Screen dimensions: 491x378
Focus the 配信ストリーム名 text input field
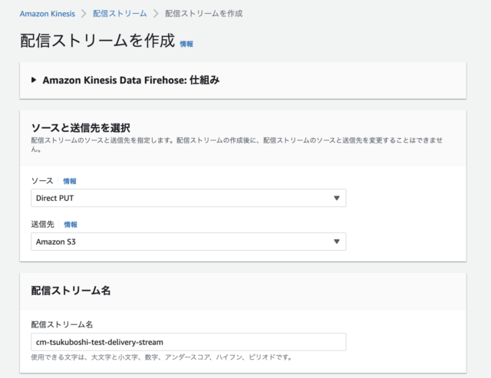[x=188, y=342]
